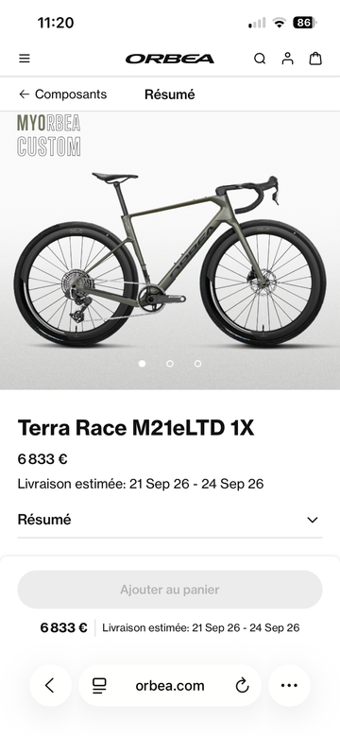Switch to the second carousel dot
The image size is (340, 736).
(x=170, y=364)
